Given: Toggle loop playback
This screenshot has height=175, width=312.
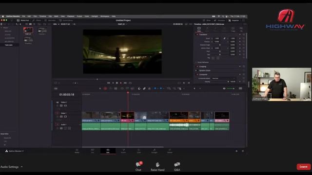Looking at the screenshot, I should click(130, 83).
